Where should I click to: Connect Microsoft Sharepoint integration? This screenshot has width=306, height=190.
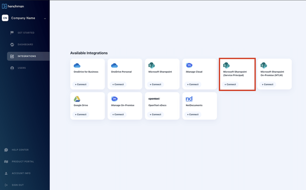155,85
